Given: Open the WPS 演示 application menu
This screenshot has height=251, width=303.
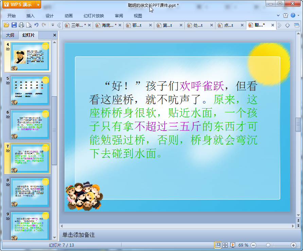Looking at the screenshot, I should pos(19,4).
